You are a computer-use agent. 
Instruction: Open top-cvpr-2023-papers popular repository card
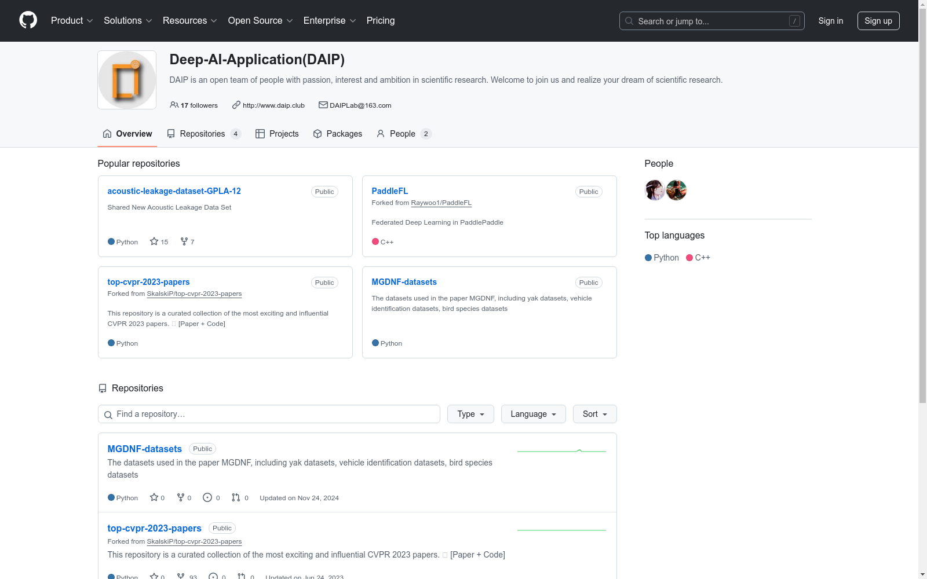click(148, 282)
